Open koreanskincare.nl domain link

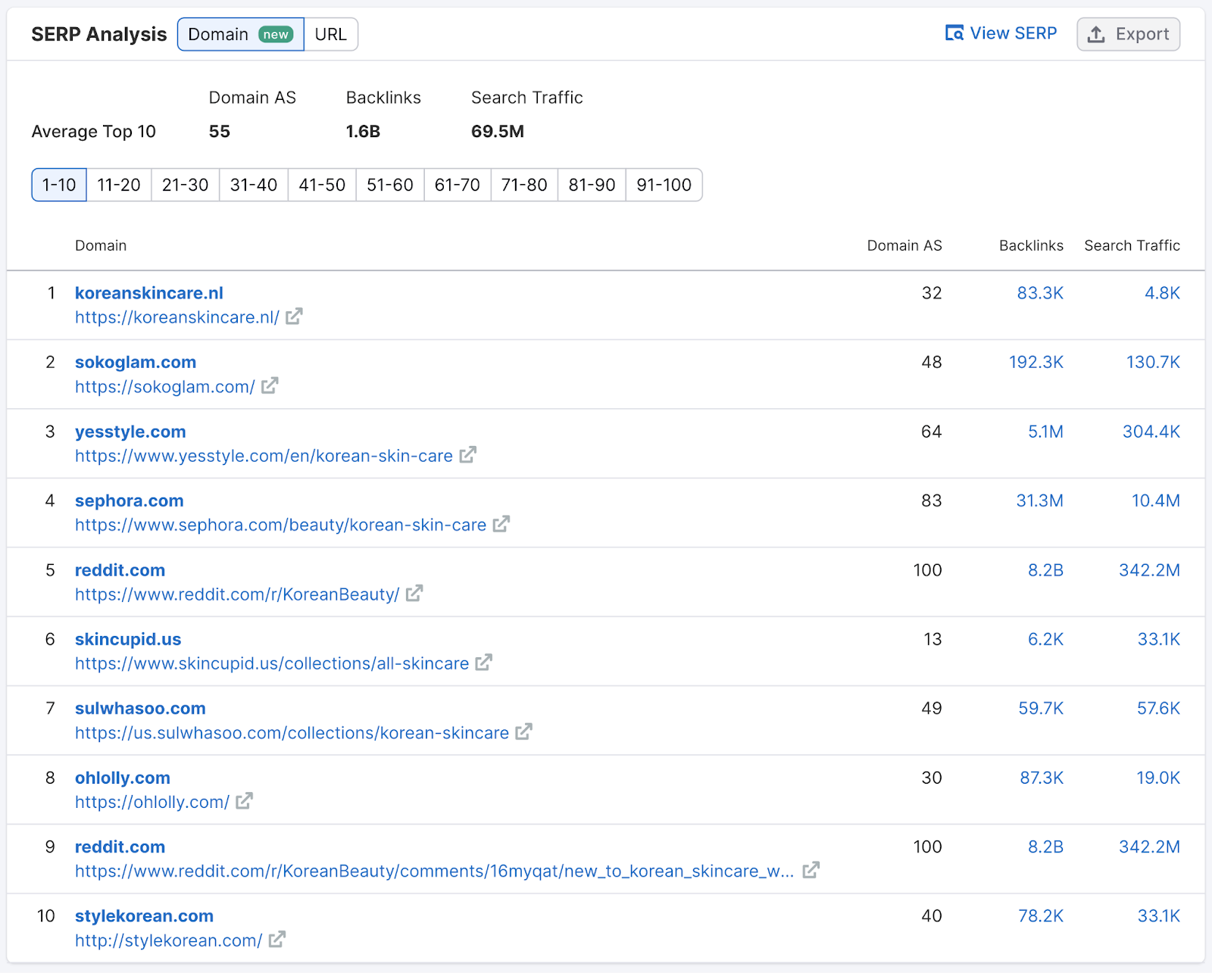[x=149, y=293]
